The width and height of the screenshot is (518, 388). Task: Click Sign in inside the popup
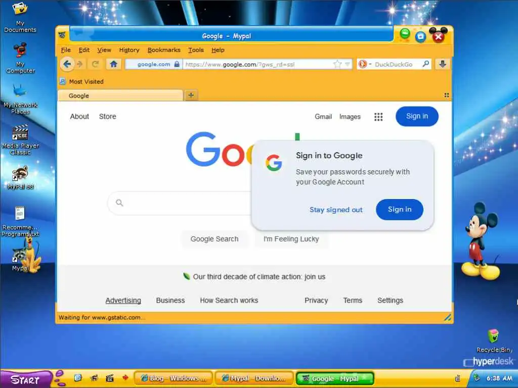click(x=400, y=210)
